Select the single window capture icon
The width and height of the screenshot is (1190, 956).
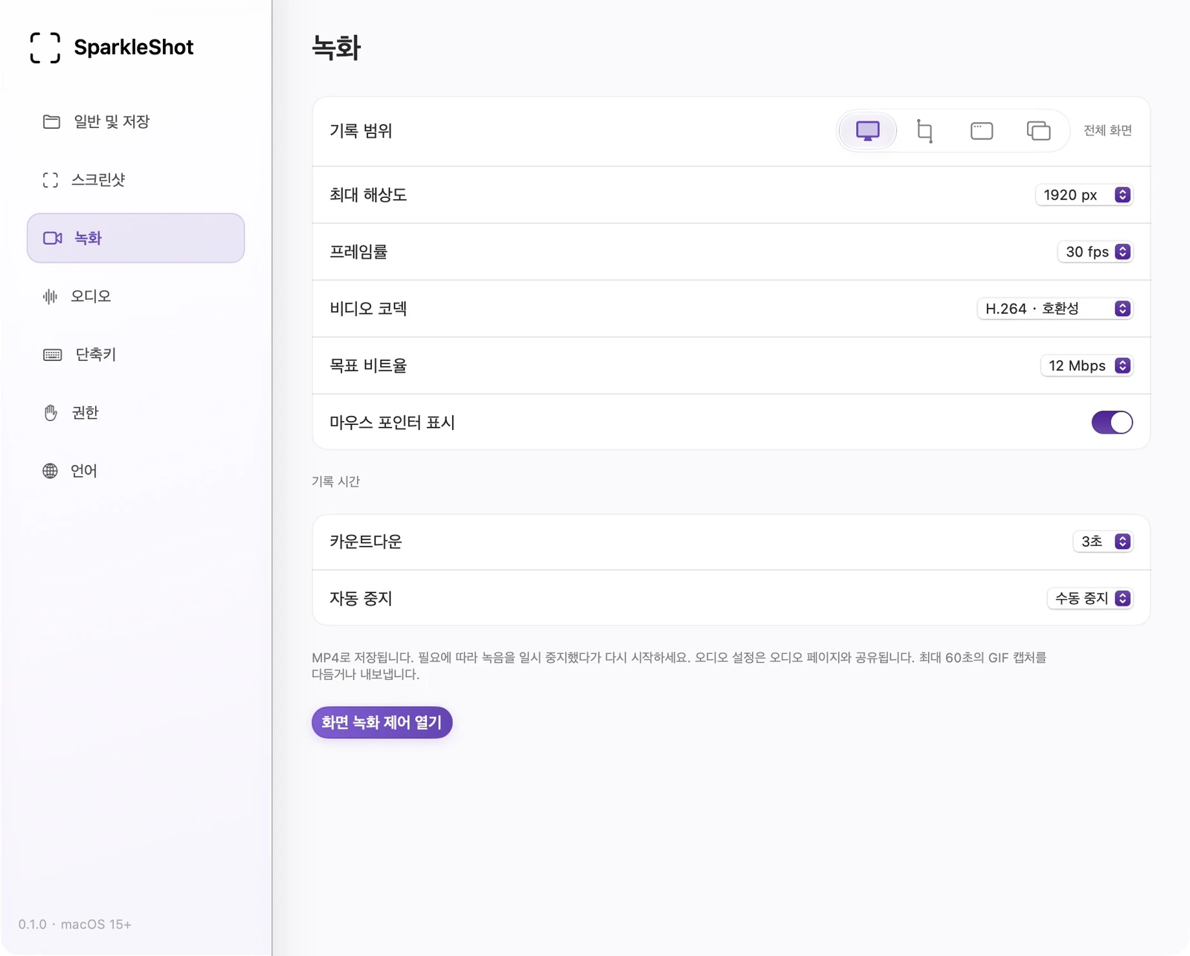coord(982,131)
